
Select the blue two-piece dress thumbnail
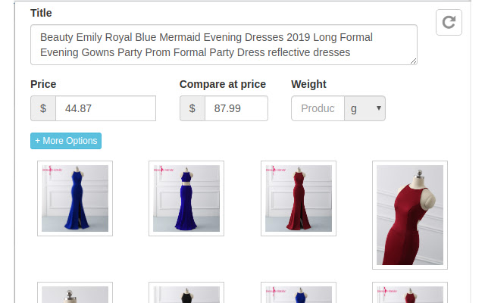186,198
